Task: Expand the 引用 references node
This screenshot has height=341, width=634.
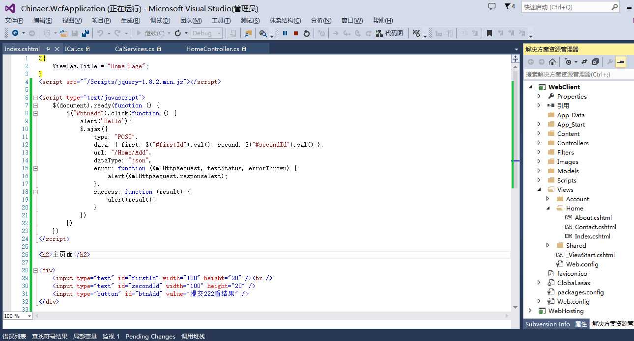Action: coord(539,105)
